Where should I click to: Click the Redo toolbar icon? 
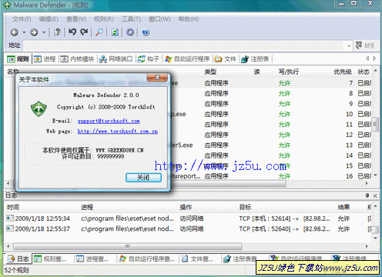tap(84, 32)
